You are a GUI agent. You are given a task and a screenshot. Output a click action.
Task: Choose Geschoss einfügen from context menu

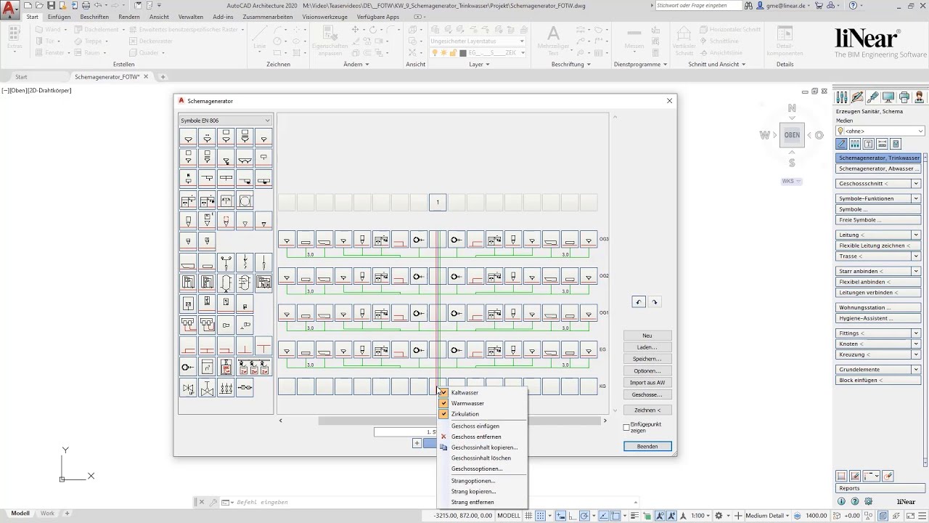[475, 426]
